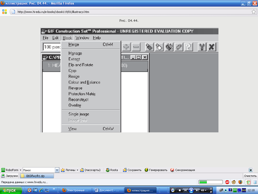Open the Help menu

tap(96, 38)
